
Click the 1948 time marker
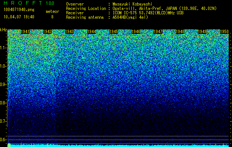[180, 32]
